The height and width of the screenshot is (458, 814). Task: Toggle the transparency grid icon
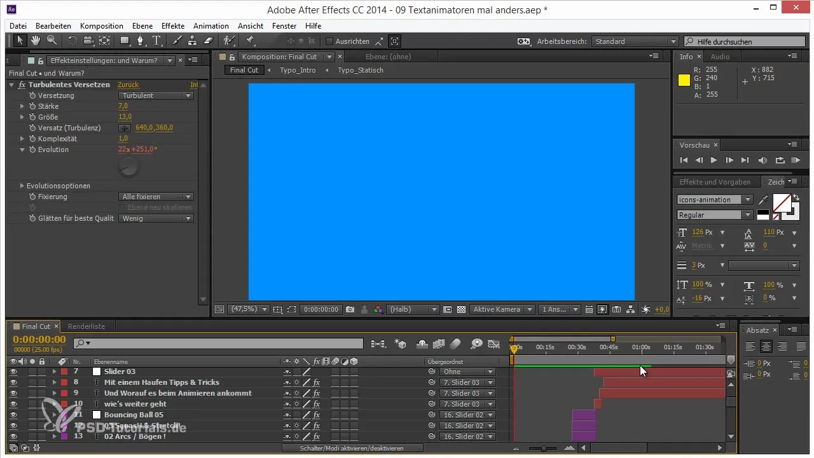click(x=462, y=309)
